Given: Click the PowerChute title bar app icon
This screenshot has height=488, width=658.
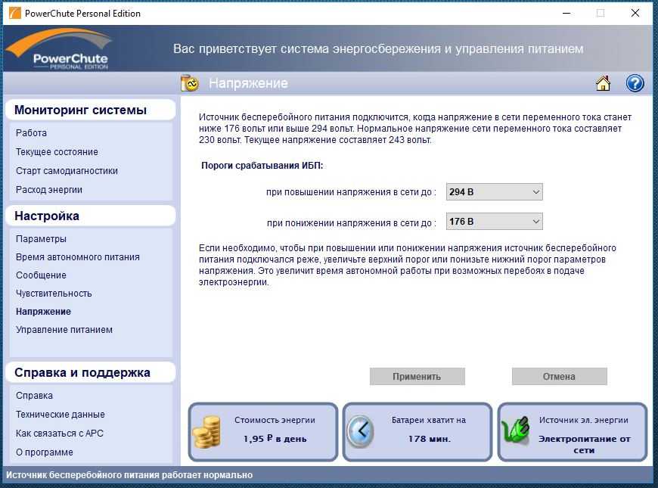Looking at the screenshot, I should 13,13.
